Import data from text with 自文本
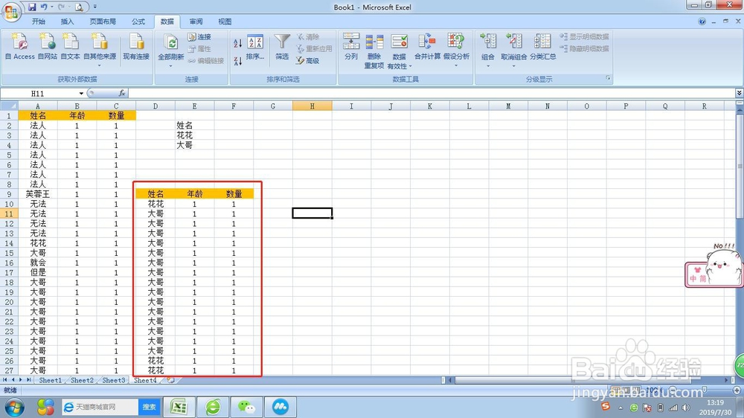744x418 pixels. coord(70,47)
